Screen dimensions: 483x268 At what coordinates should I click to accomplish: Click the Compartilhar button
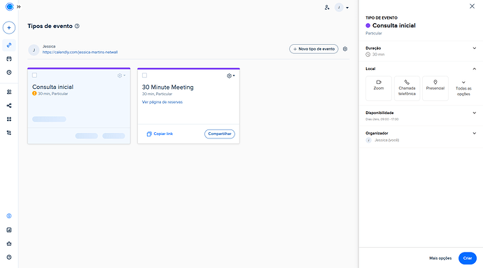tap(220, 134)
